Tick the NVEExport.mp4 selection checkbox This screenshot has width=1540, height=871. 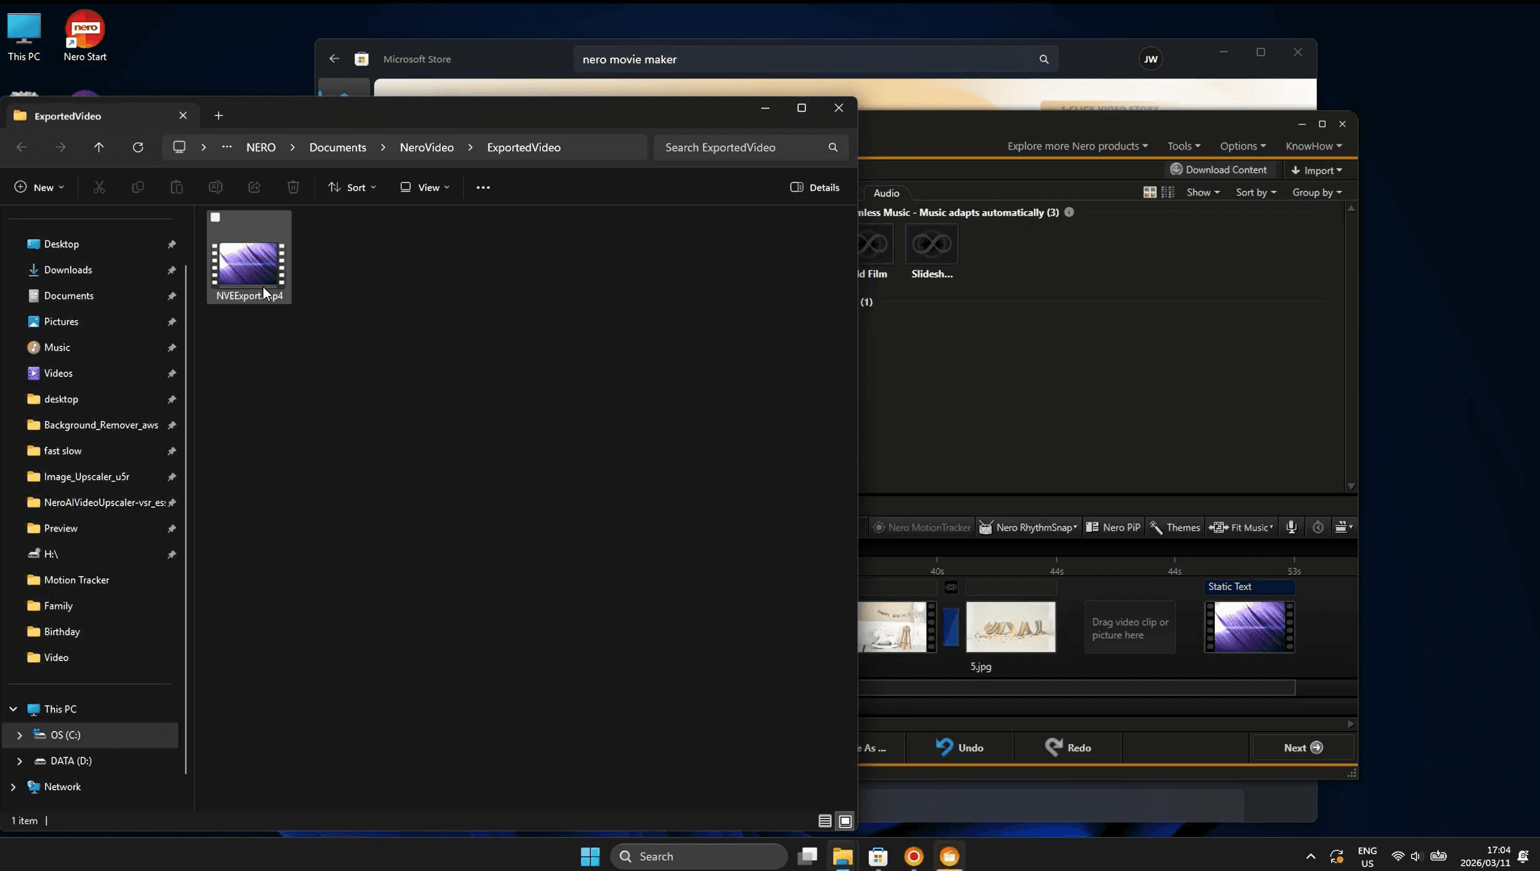click(x=216, y=218)
